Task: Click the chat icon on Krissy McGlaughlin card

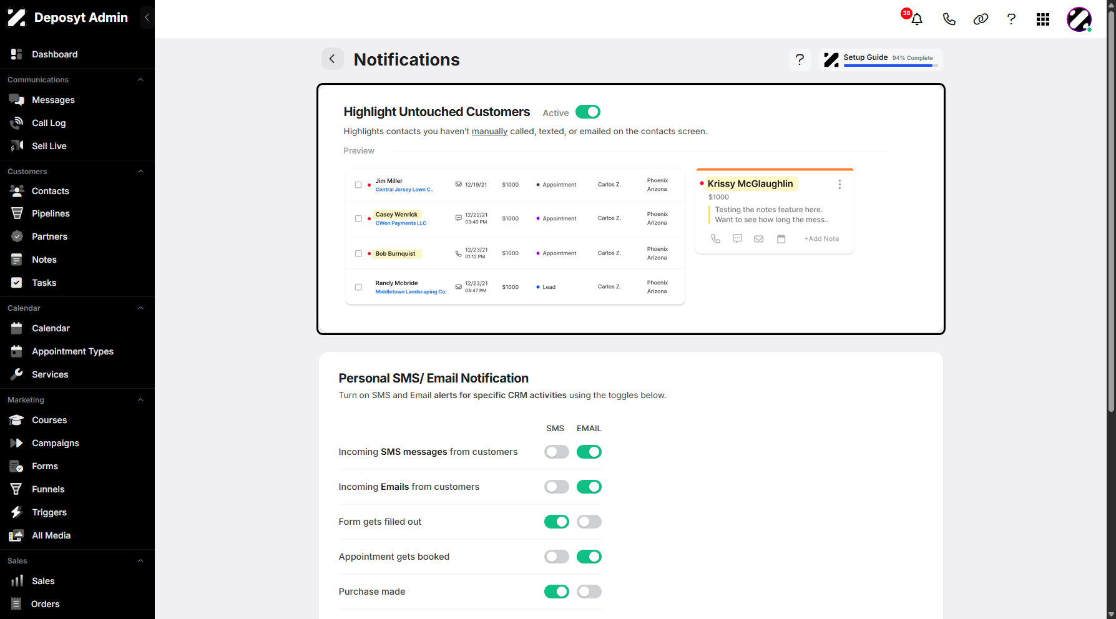Action: click(737, 239)
